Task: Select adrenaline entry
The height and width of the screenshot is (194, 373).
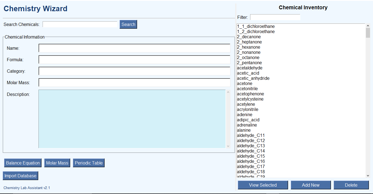Action: coord(301,125)
